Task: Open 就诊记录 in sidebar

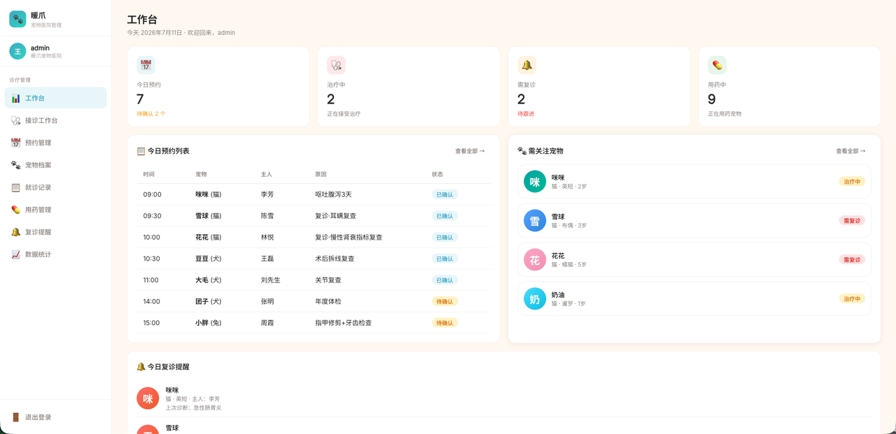Action: click(x=55, y=187)
